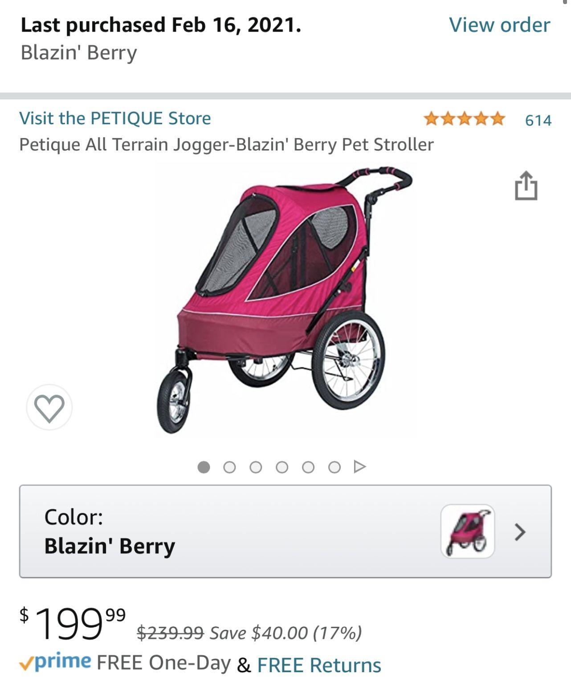Tap the last orange star in rating

coord(497,119)
